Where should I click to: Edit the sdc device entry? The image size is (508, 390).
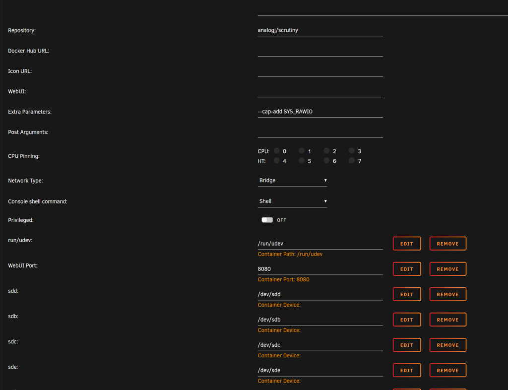407,345
